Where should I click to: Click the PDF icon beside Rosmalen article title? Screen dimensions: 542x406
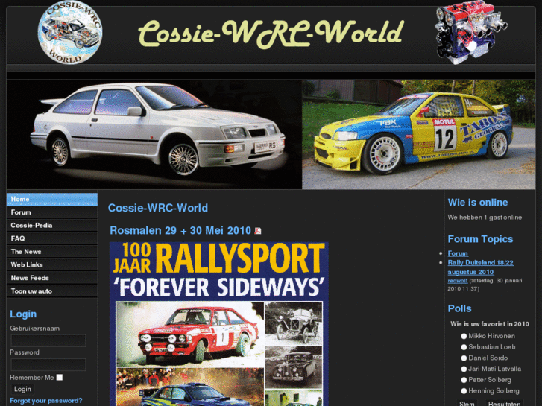pyautogui.click(x=258, y=231)
